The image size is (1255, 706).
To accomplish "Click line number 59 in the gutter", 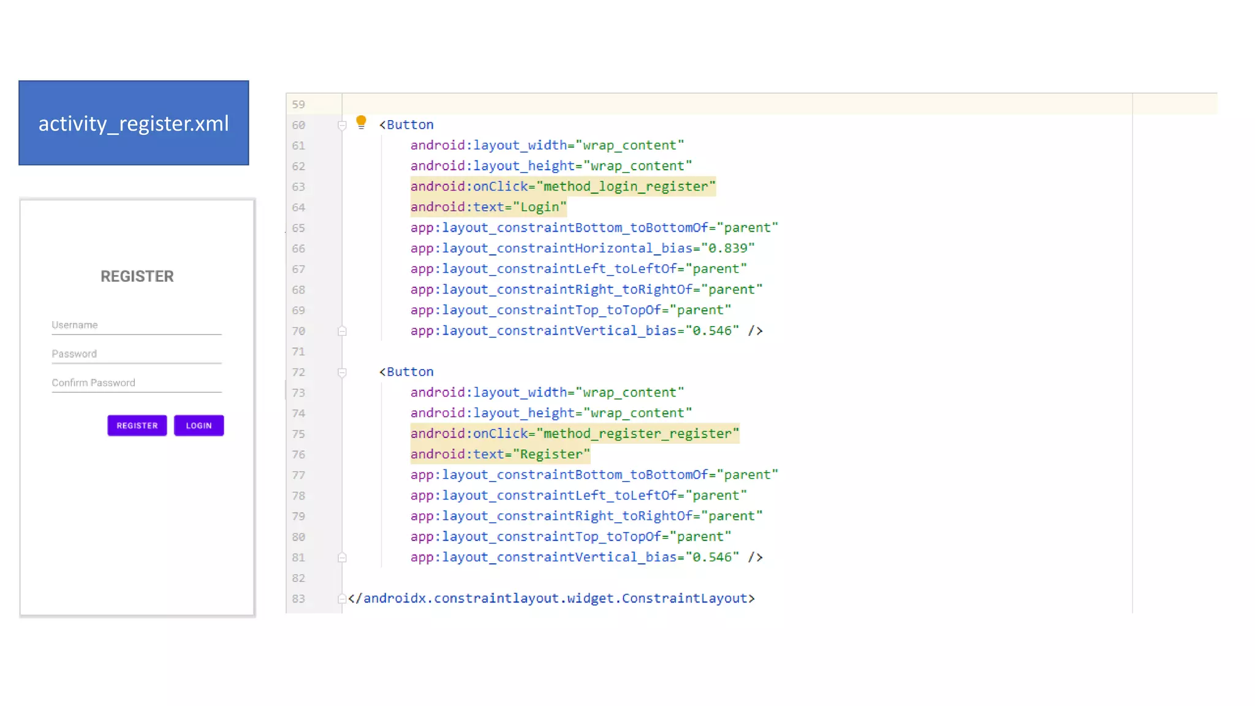I will (x=298, y=105).
